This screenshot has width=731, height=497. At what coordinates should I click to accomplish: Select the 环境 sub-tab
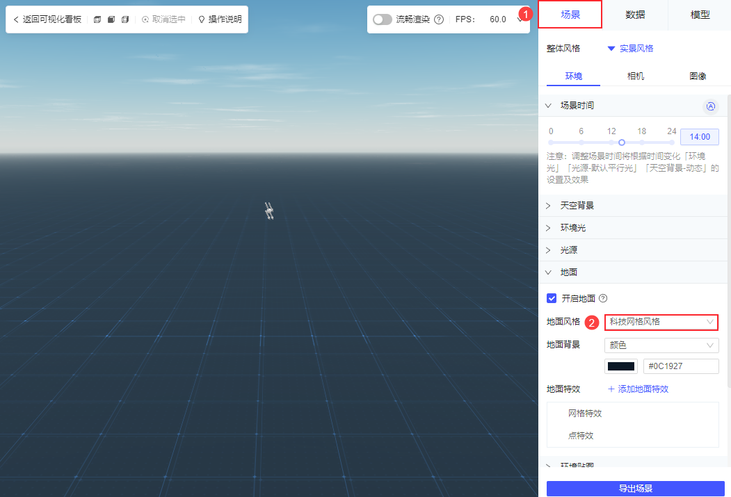573,76
